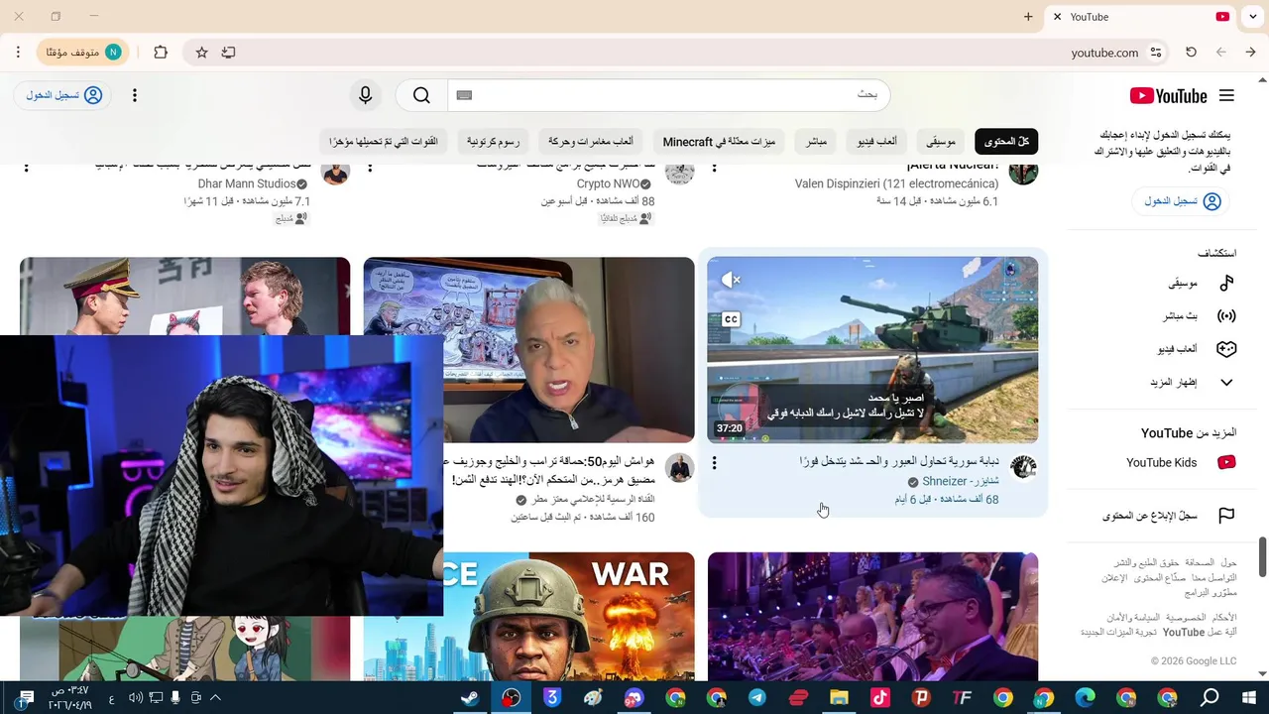Select القنوات التي تم تحميلها مؤخرًا chip
Image resolution: width=1269 pixels, height=714 pixels.
[384, 142]
